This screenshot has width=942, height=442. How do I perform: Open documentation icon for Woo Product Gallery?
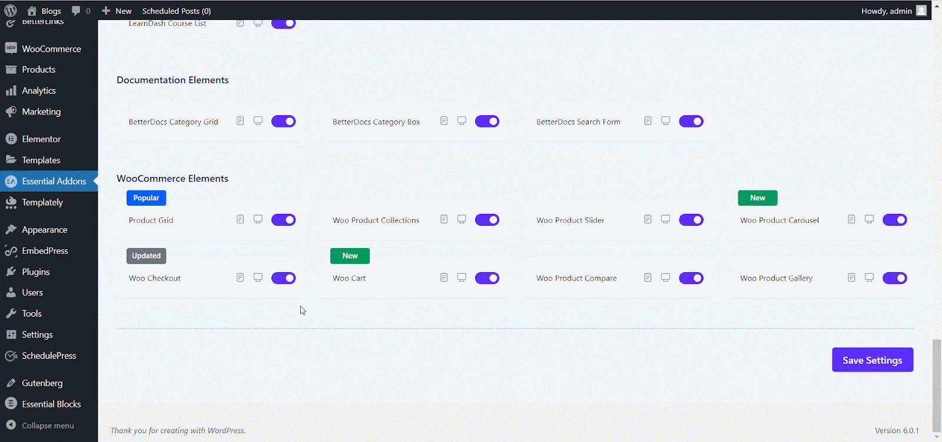coord(851,277)
